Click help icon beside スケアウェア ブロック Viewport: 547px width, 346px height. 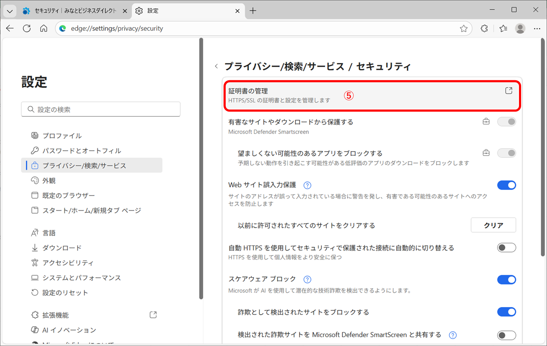(x=307, y=279)
